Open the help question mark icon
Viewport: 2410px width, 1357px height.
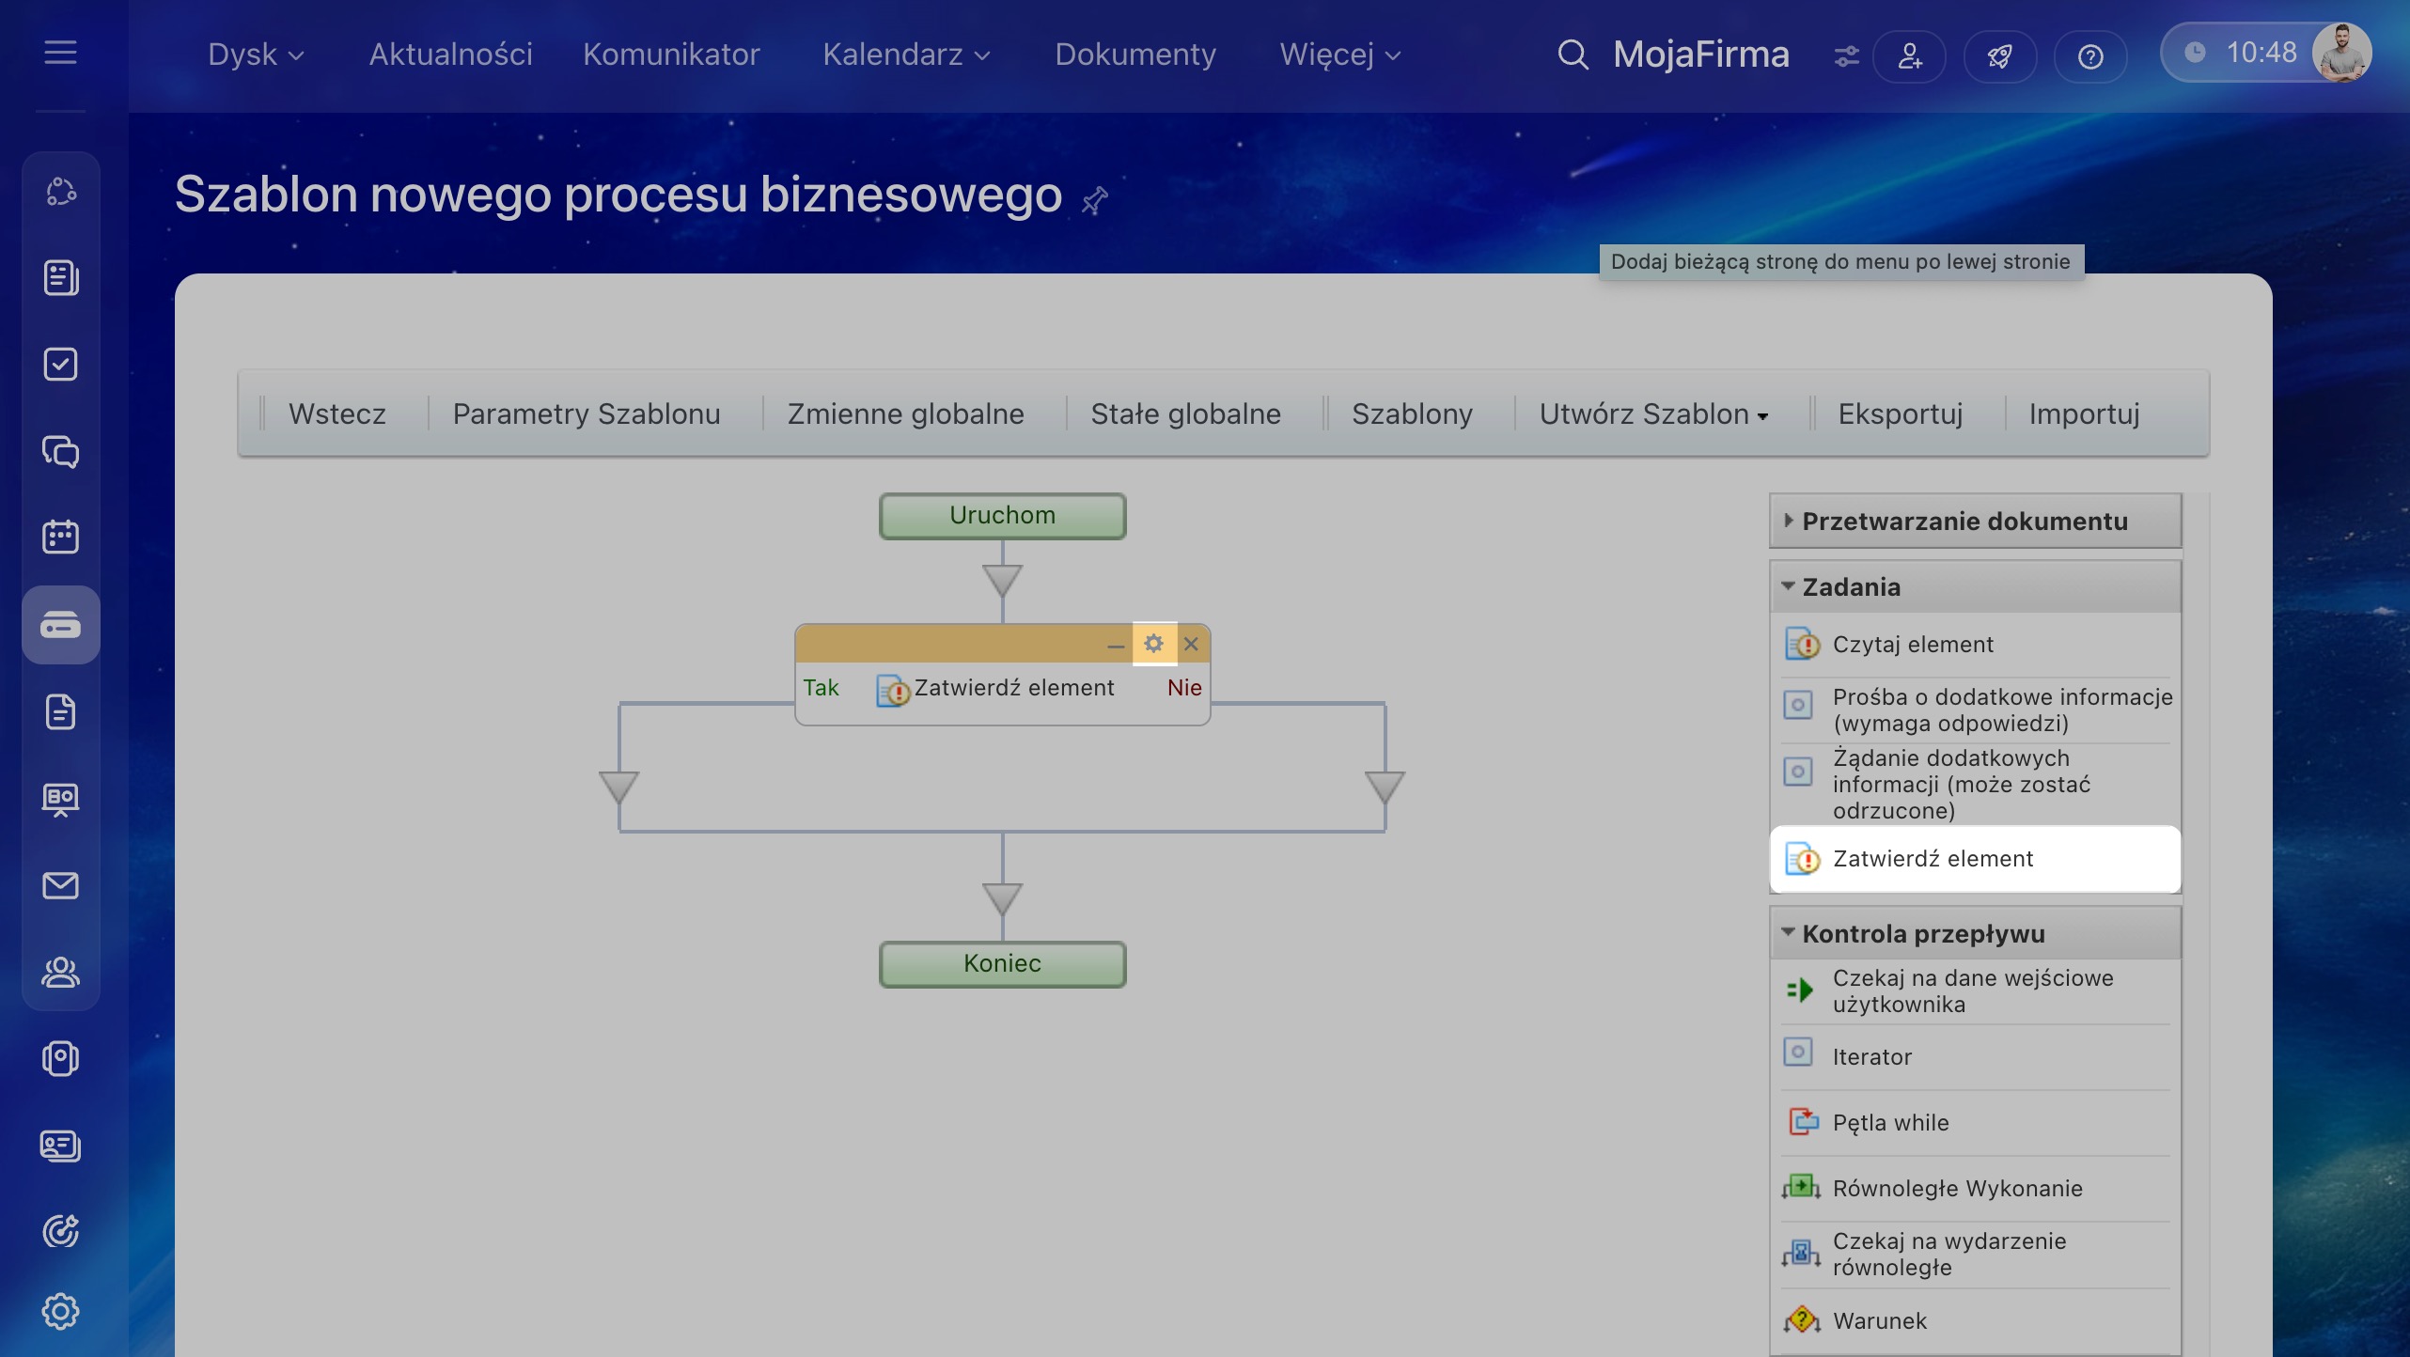coord(2089,56)
